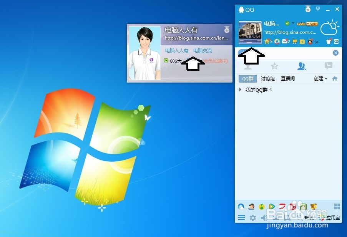The height and width of the screenshot is (237, 347).
Task: Launch QQ Browser from bottom app bar
Action: (241, 207)
